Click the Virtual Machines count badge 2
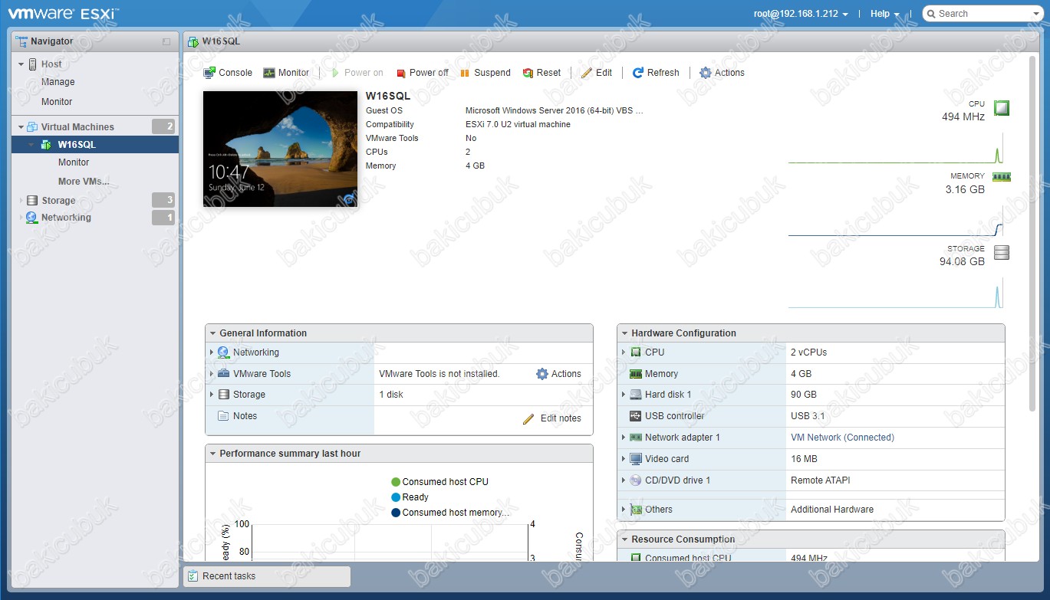Viewport: 1050px width, 600px height. coord(163,127)
